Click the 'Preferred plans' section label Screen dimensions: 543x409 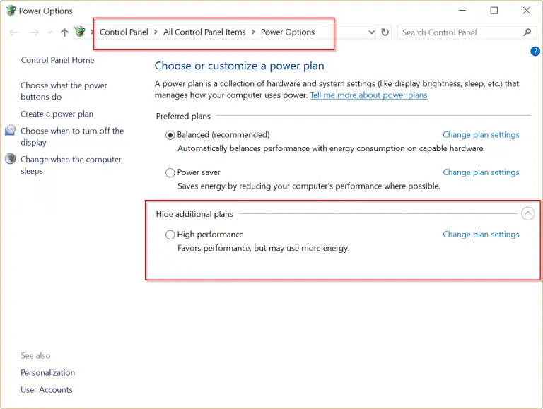point(183,117)
